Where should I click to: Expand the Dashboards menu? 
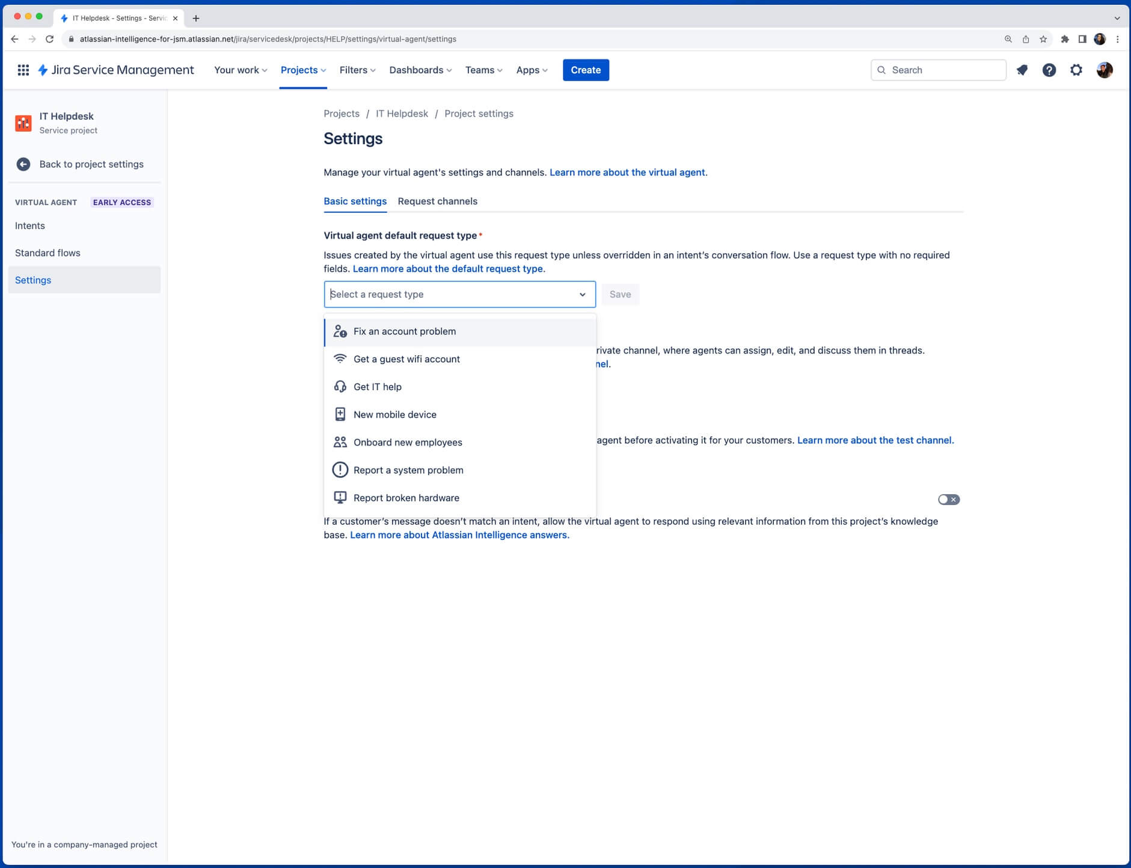pyautogui.click(x=419, y=70)
